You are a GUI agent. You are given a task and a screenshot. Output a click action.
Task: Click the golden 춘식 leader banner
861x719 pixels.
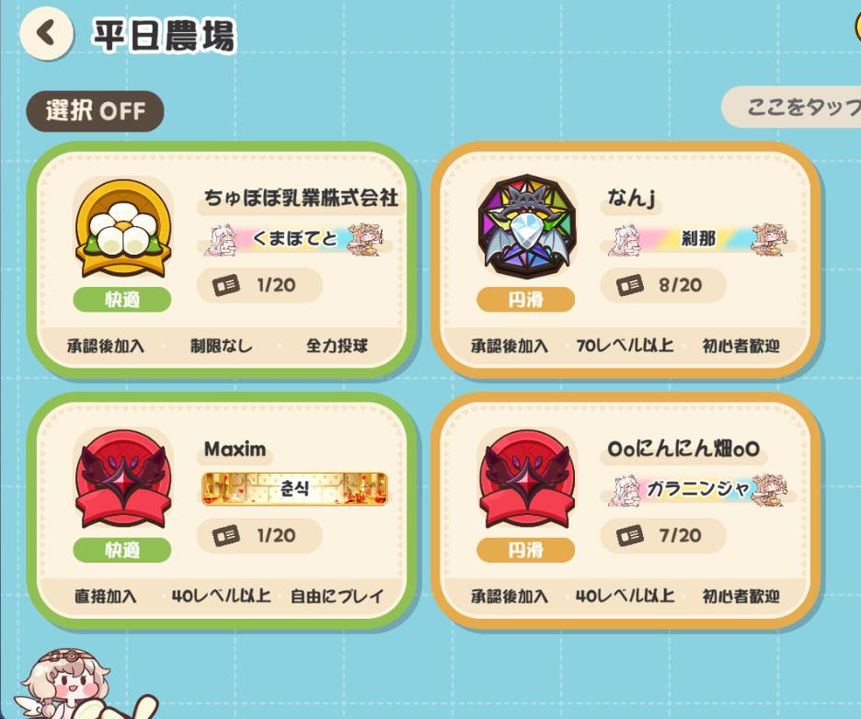tap(295, 488)
